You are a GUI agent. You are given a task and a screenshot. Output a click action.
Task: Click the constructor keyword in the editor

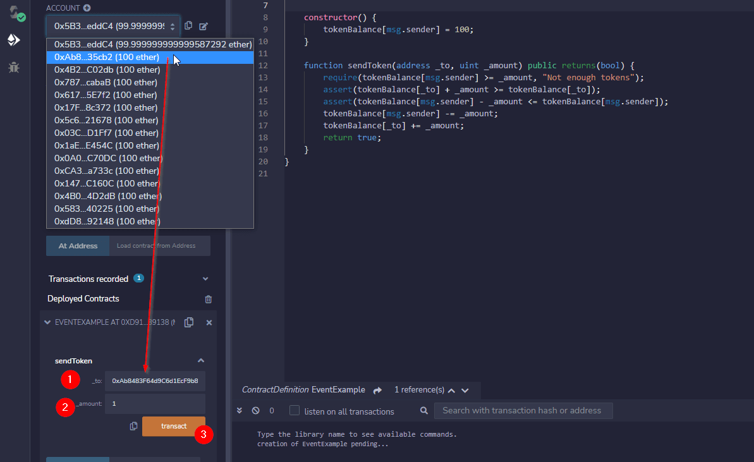[x=331, y=17]
